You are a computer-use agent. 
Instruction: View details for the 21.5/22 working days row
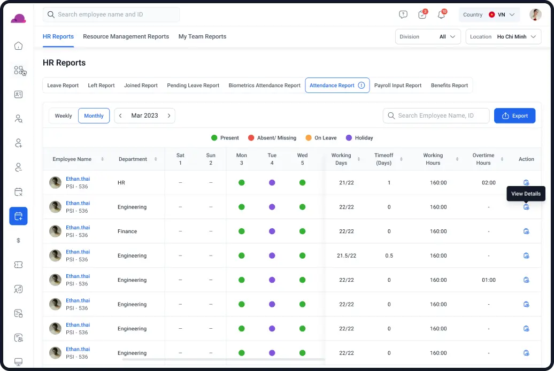point(526,256)
